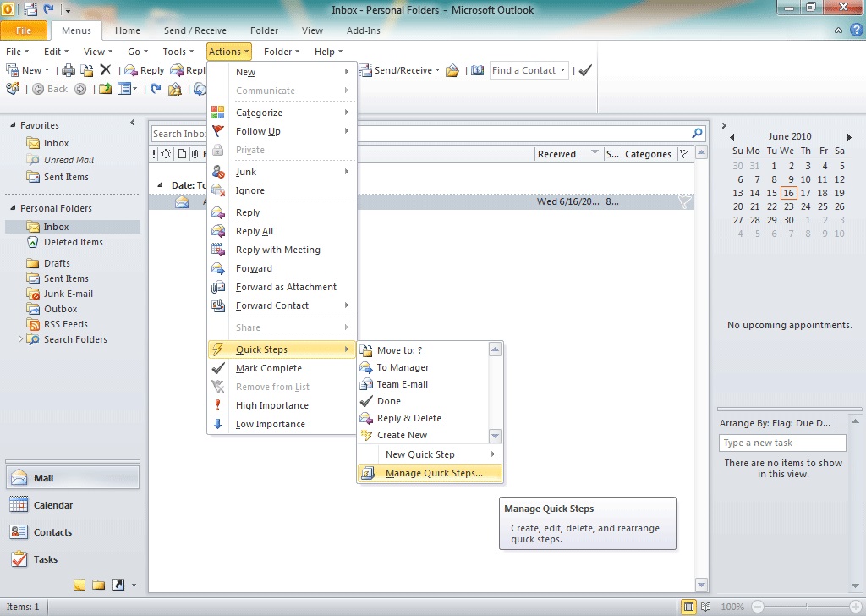The width and height of the screenshot is (866, 616).
Task: Click the Print icon in the toolbar
Action: pyautogui.click(x=69, y=70)
